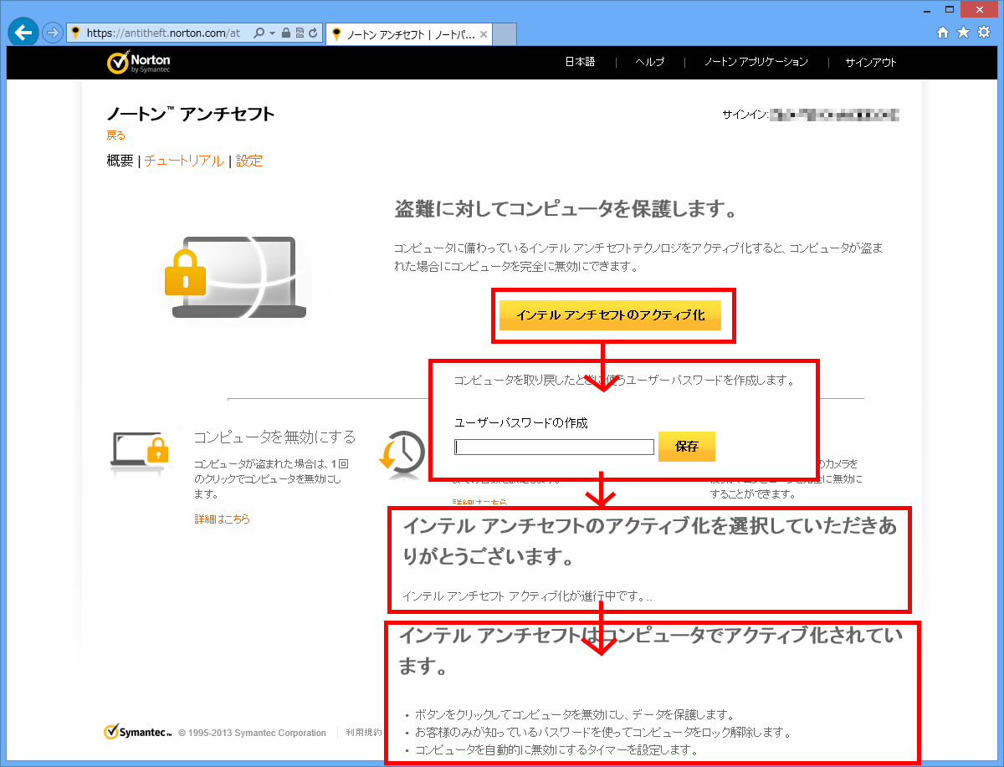This screenshot has height=767, width=1004.
Task: Click the padlock security report icon
Action: [x=286, y=33]
